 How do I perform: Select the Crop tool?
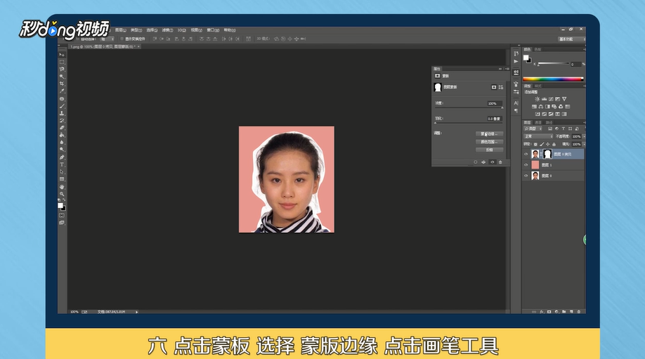pyautogui.click(x=62, y=84)
